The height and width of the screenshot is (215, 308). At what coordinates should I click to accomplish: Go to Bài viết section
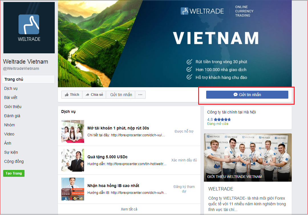(11, 98)
